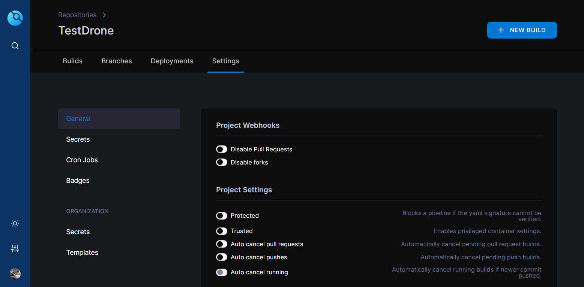
Task: Click the ORGANIZATION section label
Action: [87, 211]
